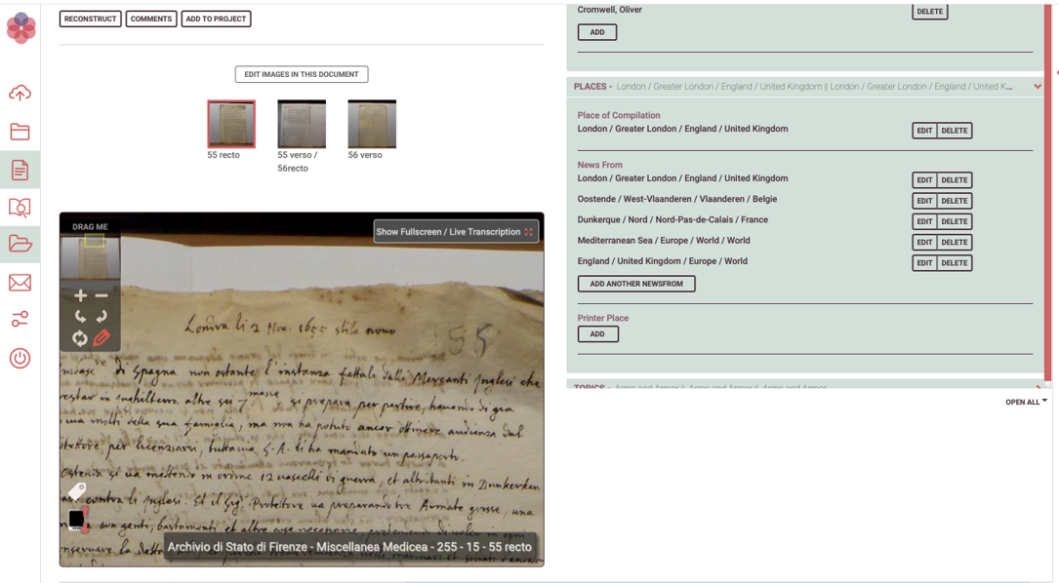Image resolution: width=1059 pixels, height=583 pixels.
Task: Click the flower logo icon
Action: 20,28
